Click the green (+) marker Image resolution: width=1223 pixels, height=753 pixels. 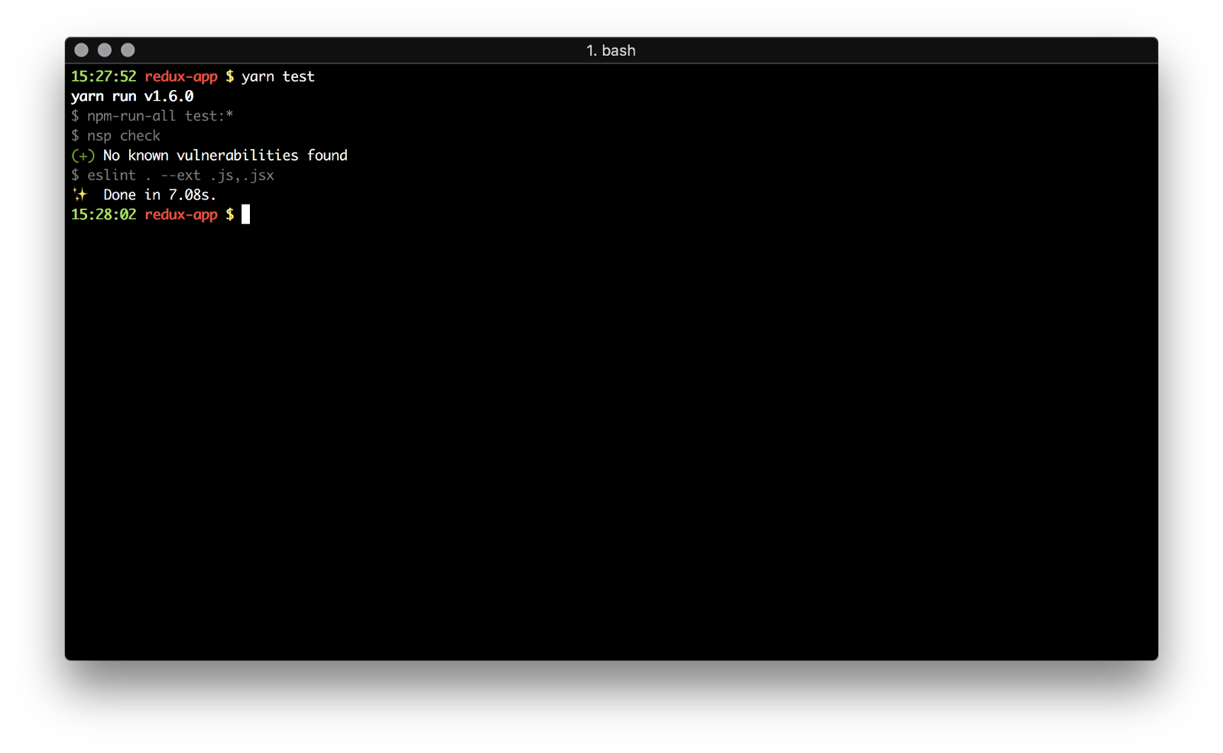point(83,156)
